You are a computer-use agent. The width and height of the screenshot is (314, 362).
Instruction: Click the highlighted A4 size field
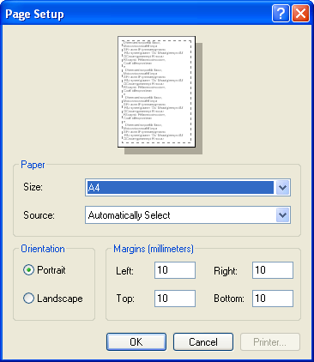180,188
